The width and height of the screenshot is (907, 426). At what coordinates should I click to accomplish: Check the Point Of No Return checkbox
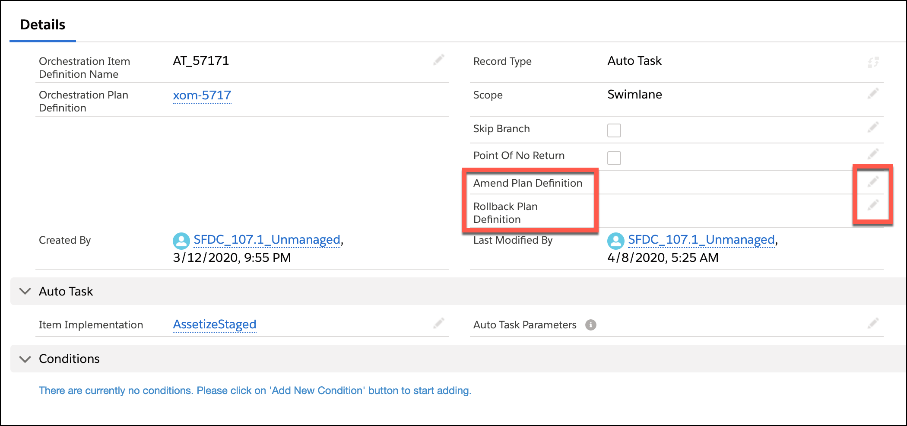[614, 158]
